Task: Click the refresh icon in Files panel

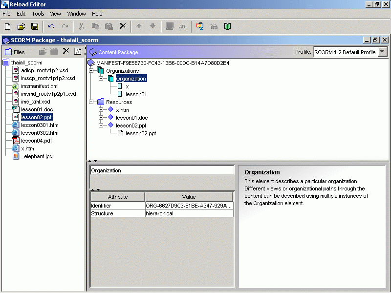Action: pos(78,52)
